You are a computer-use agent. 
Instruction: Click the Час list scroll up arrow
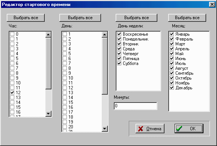48,35
